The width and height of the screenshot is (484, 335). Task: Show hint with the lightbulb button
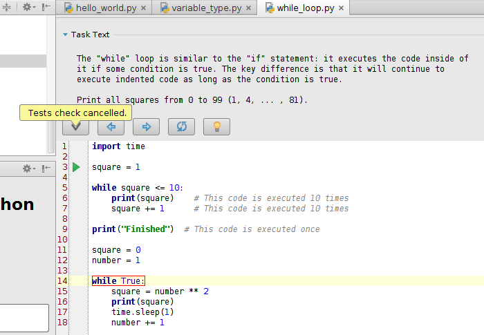click(216, 127)
